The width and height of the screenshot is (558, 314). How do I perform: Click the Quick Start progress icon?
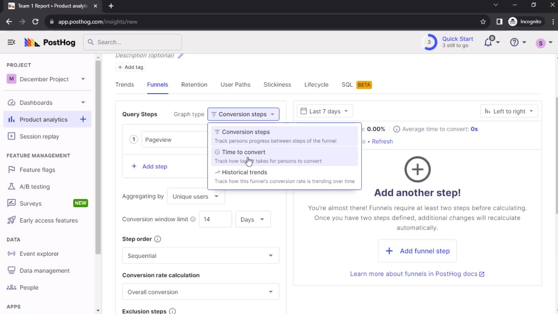click(x=429, y=42)
